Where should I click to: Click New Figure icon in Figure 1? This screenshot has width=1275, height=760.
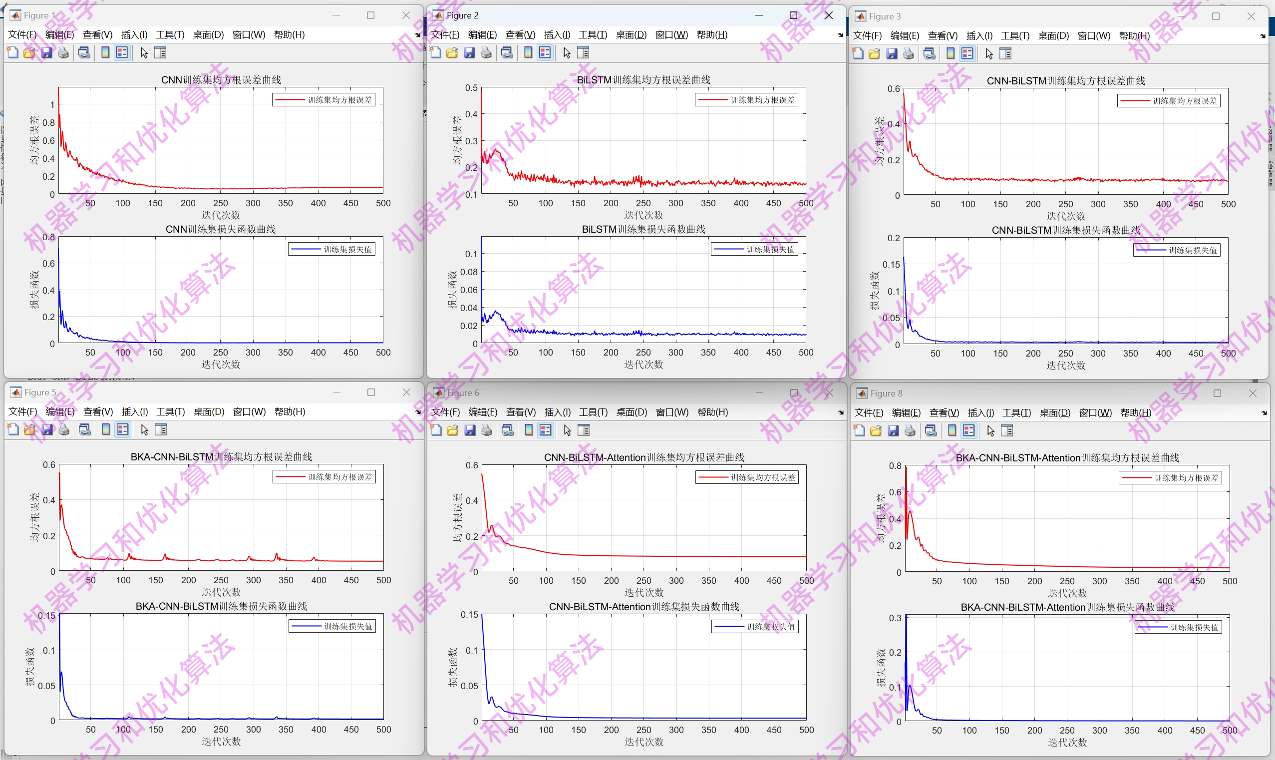tap(13, 53)
